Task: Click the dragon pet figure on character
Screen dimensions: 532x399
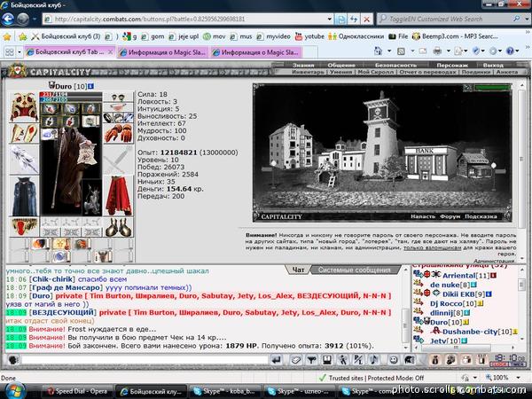Action: [x=91, y=198]
